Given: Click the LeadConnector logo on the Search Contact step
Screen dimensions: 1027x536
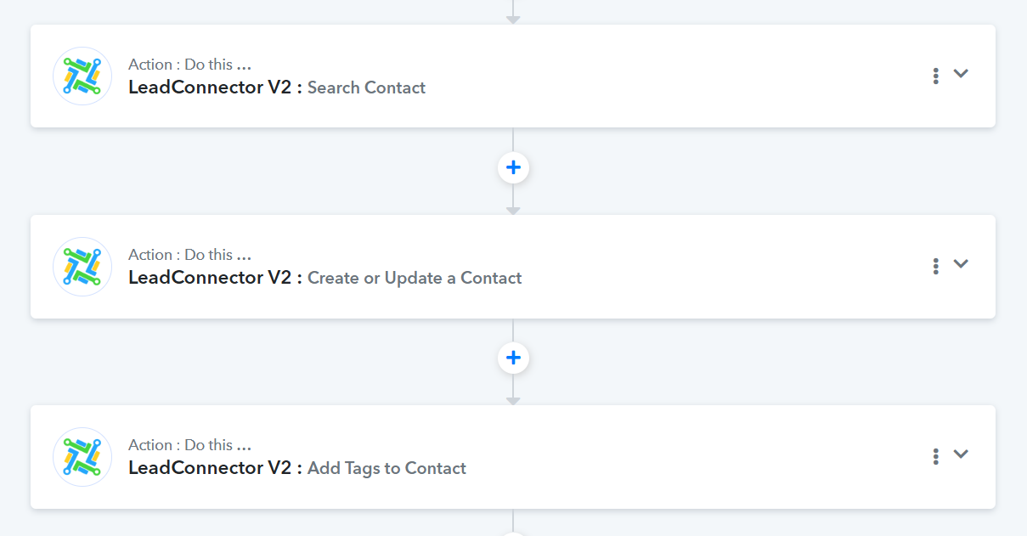Looking at the screenshot, I should coord(82,76).
